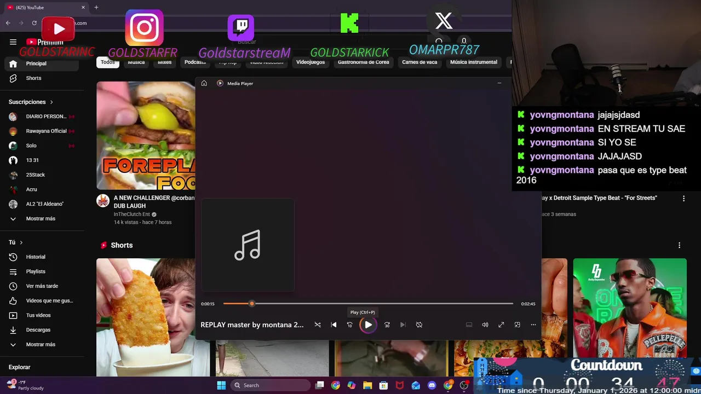Open Task View from the taskbar
Screen dimensions: 701x394
320,385
